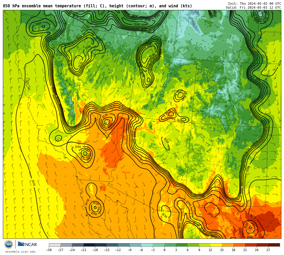284x255 pixels.
Task: Pick the slate -24 to -21 color swatch
Action: [78, 245]
